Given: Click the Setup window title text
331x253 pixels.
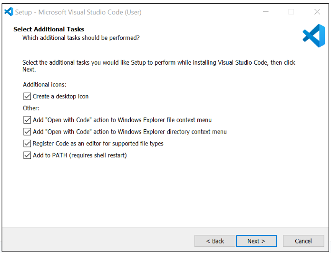Looking at the screenshot, I should 78,12.
